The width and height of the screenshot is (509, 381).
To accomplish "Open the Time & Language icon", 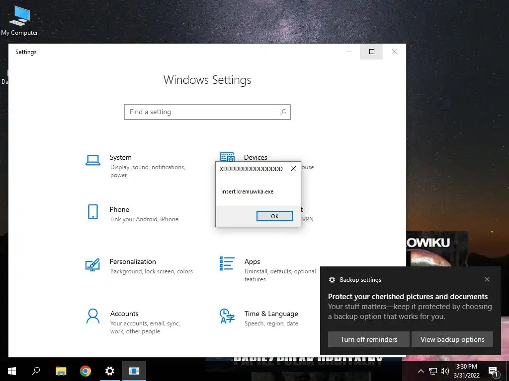I will coord(227,316).
